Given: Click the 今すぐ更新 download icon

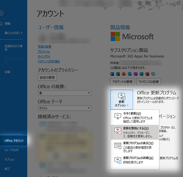Looking at the screenshot, I should pyautogui.click(x=118, y=116).
